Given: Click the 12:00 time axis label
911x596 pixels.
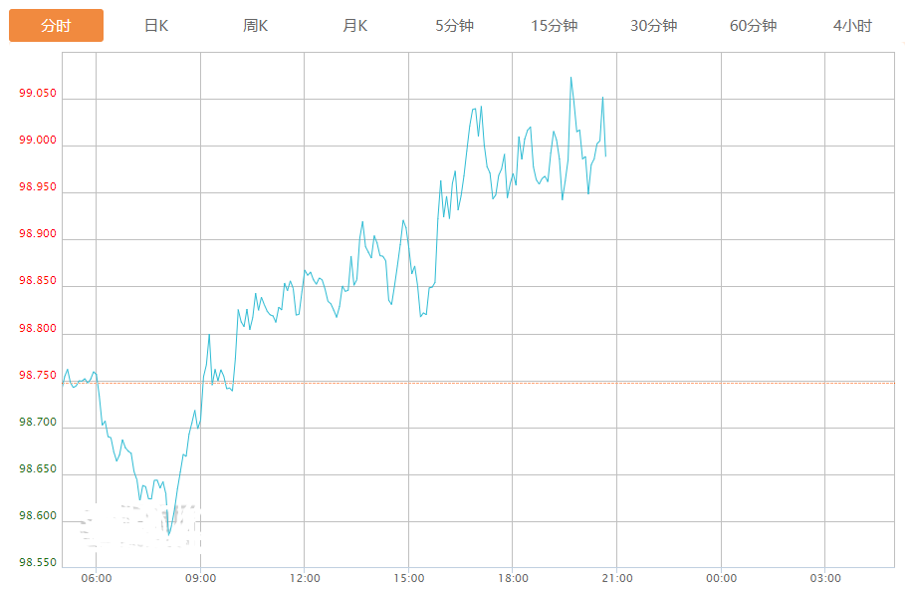Looking at the screenshot, I should click(305, 579).
